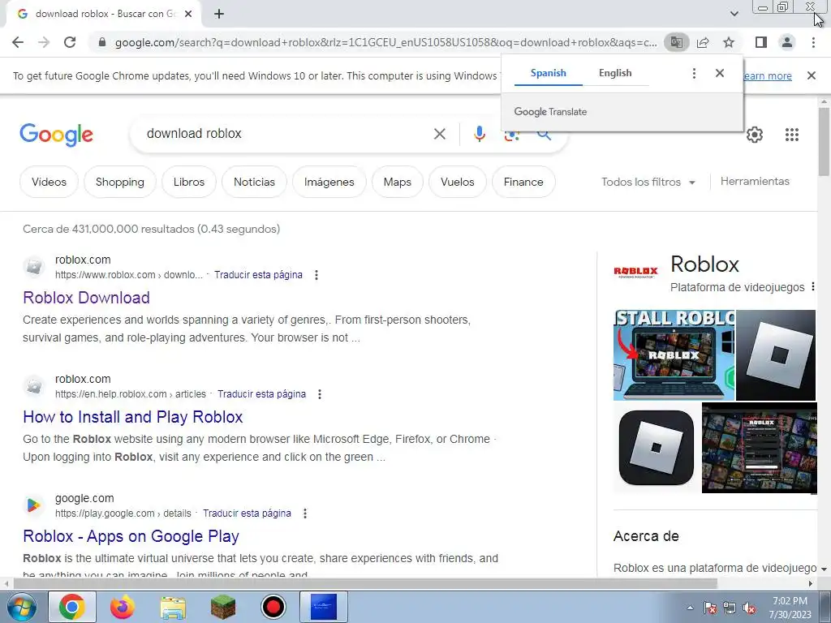The height and width of the screenshot is (623, 831).
Task: Open the Roblox Download result link
Action: point(86,298)
